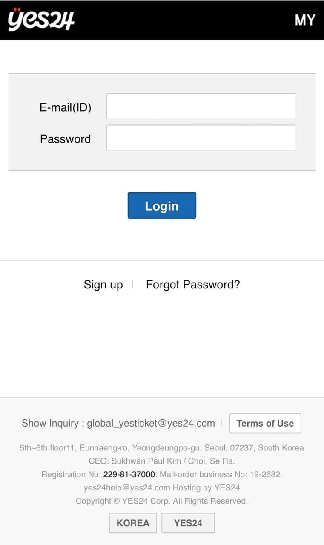This screenshot has height=545, width=324.
Task: Click the global_yesticket@yes24.com inquiry email
Action: (151, 423)
